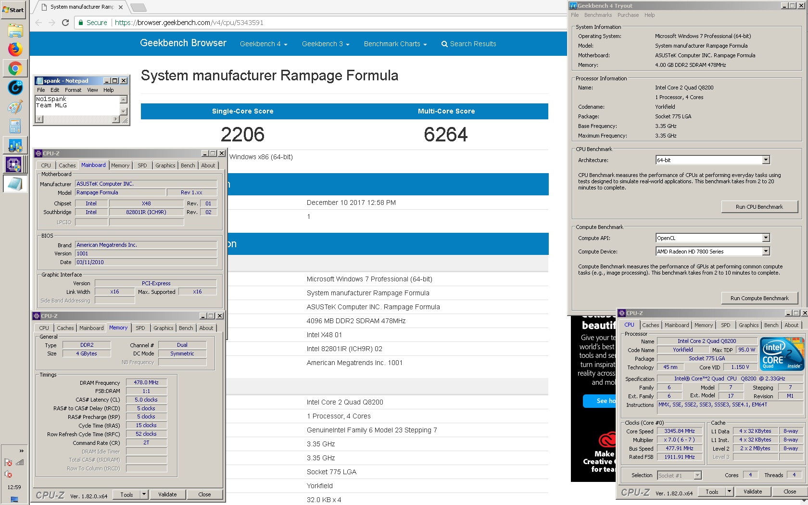Switch to Graphics tab in Mainboard CPU-Z
The width and height of the screenshot is (808, 505).
(165, 165)
